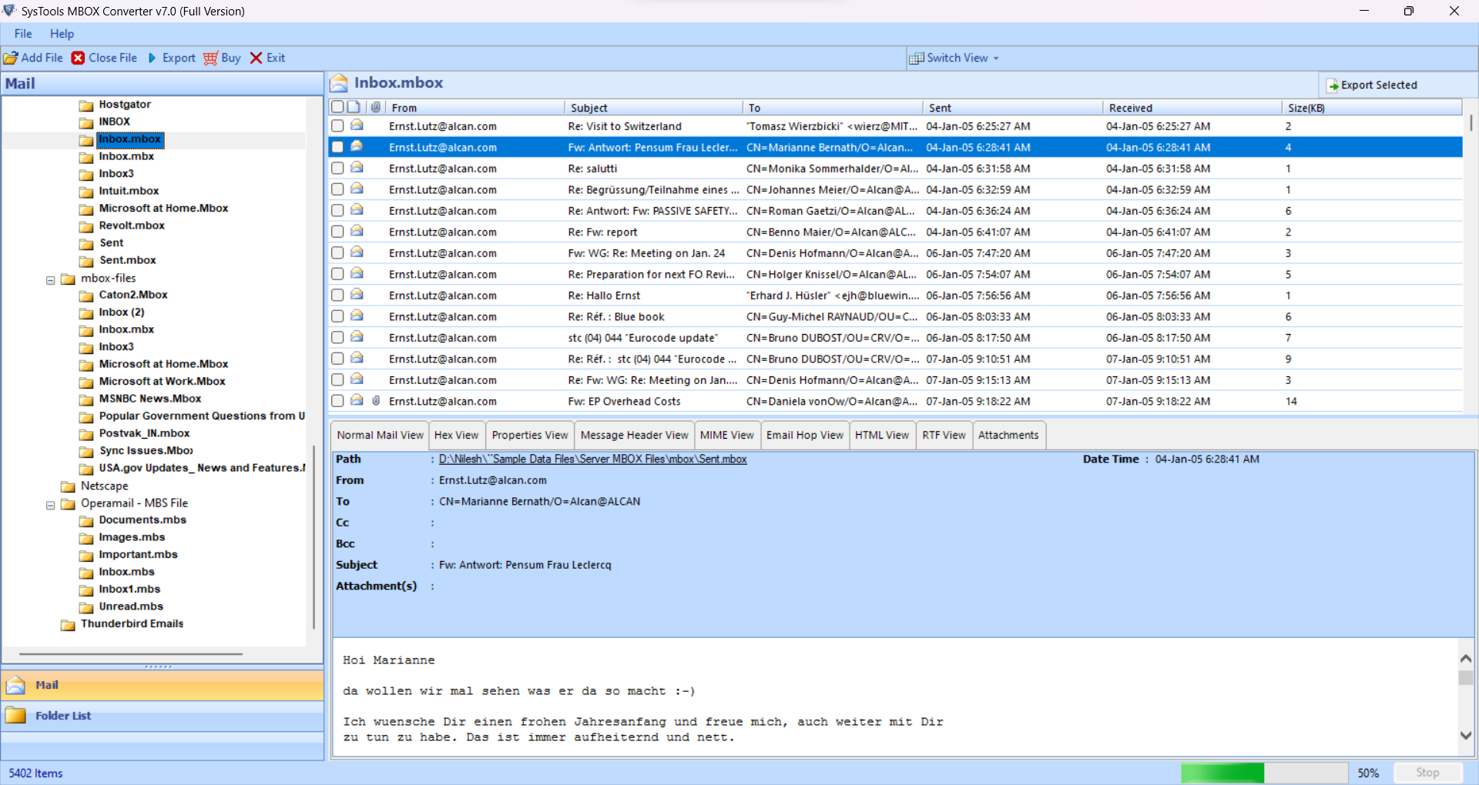Click the Buy cart icon
The image size is (1479, 785).
point(210,58)
